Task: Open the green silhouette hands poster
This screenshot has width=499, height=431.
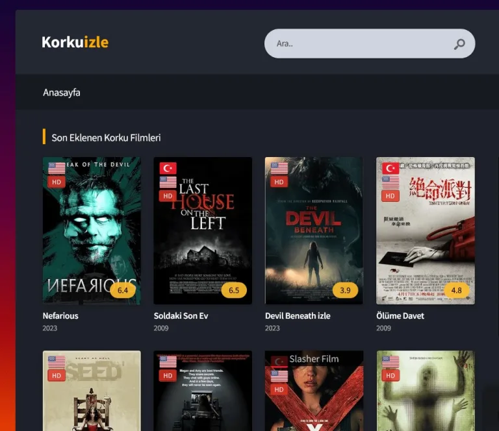Action: click(425, 391)
